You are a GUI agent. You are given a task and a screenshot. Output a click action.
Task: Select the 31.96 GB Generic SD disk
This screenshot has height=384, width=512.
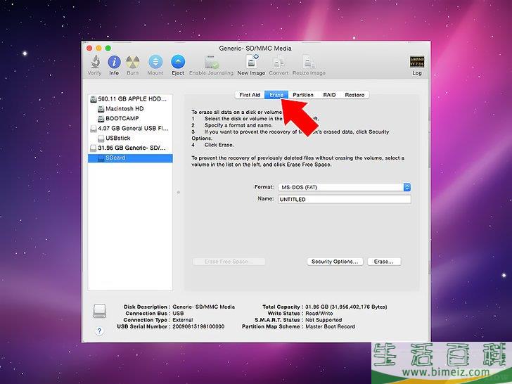130,148
